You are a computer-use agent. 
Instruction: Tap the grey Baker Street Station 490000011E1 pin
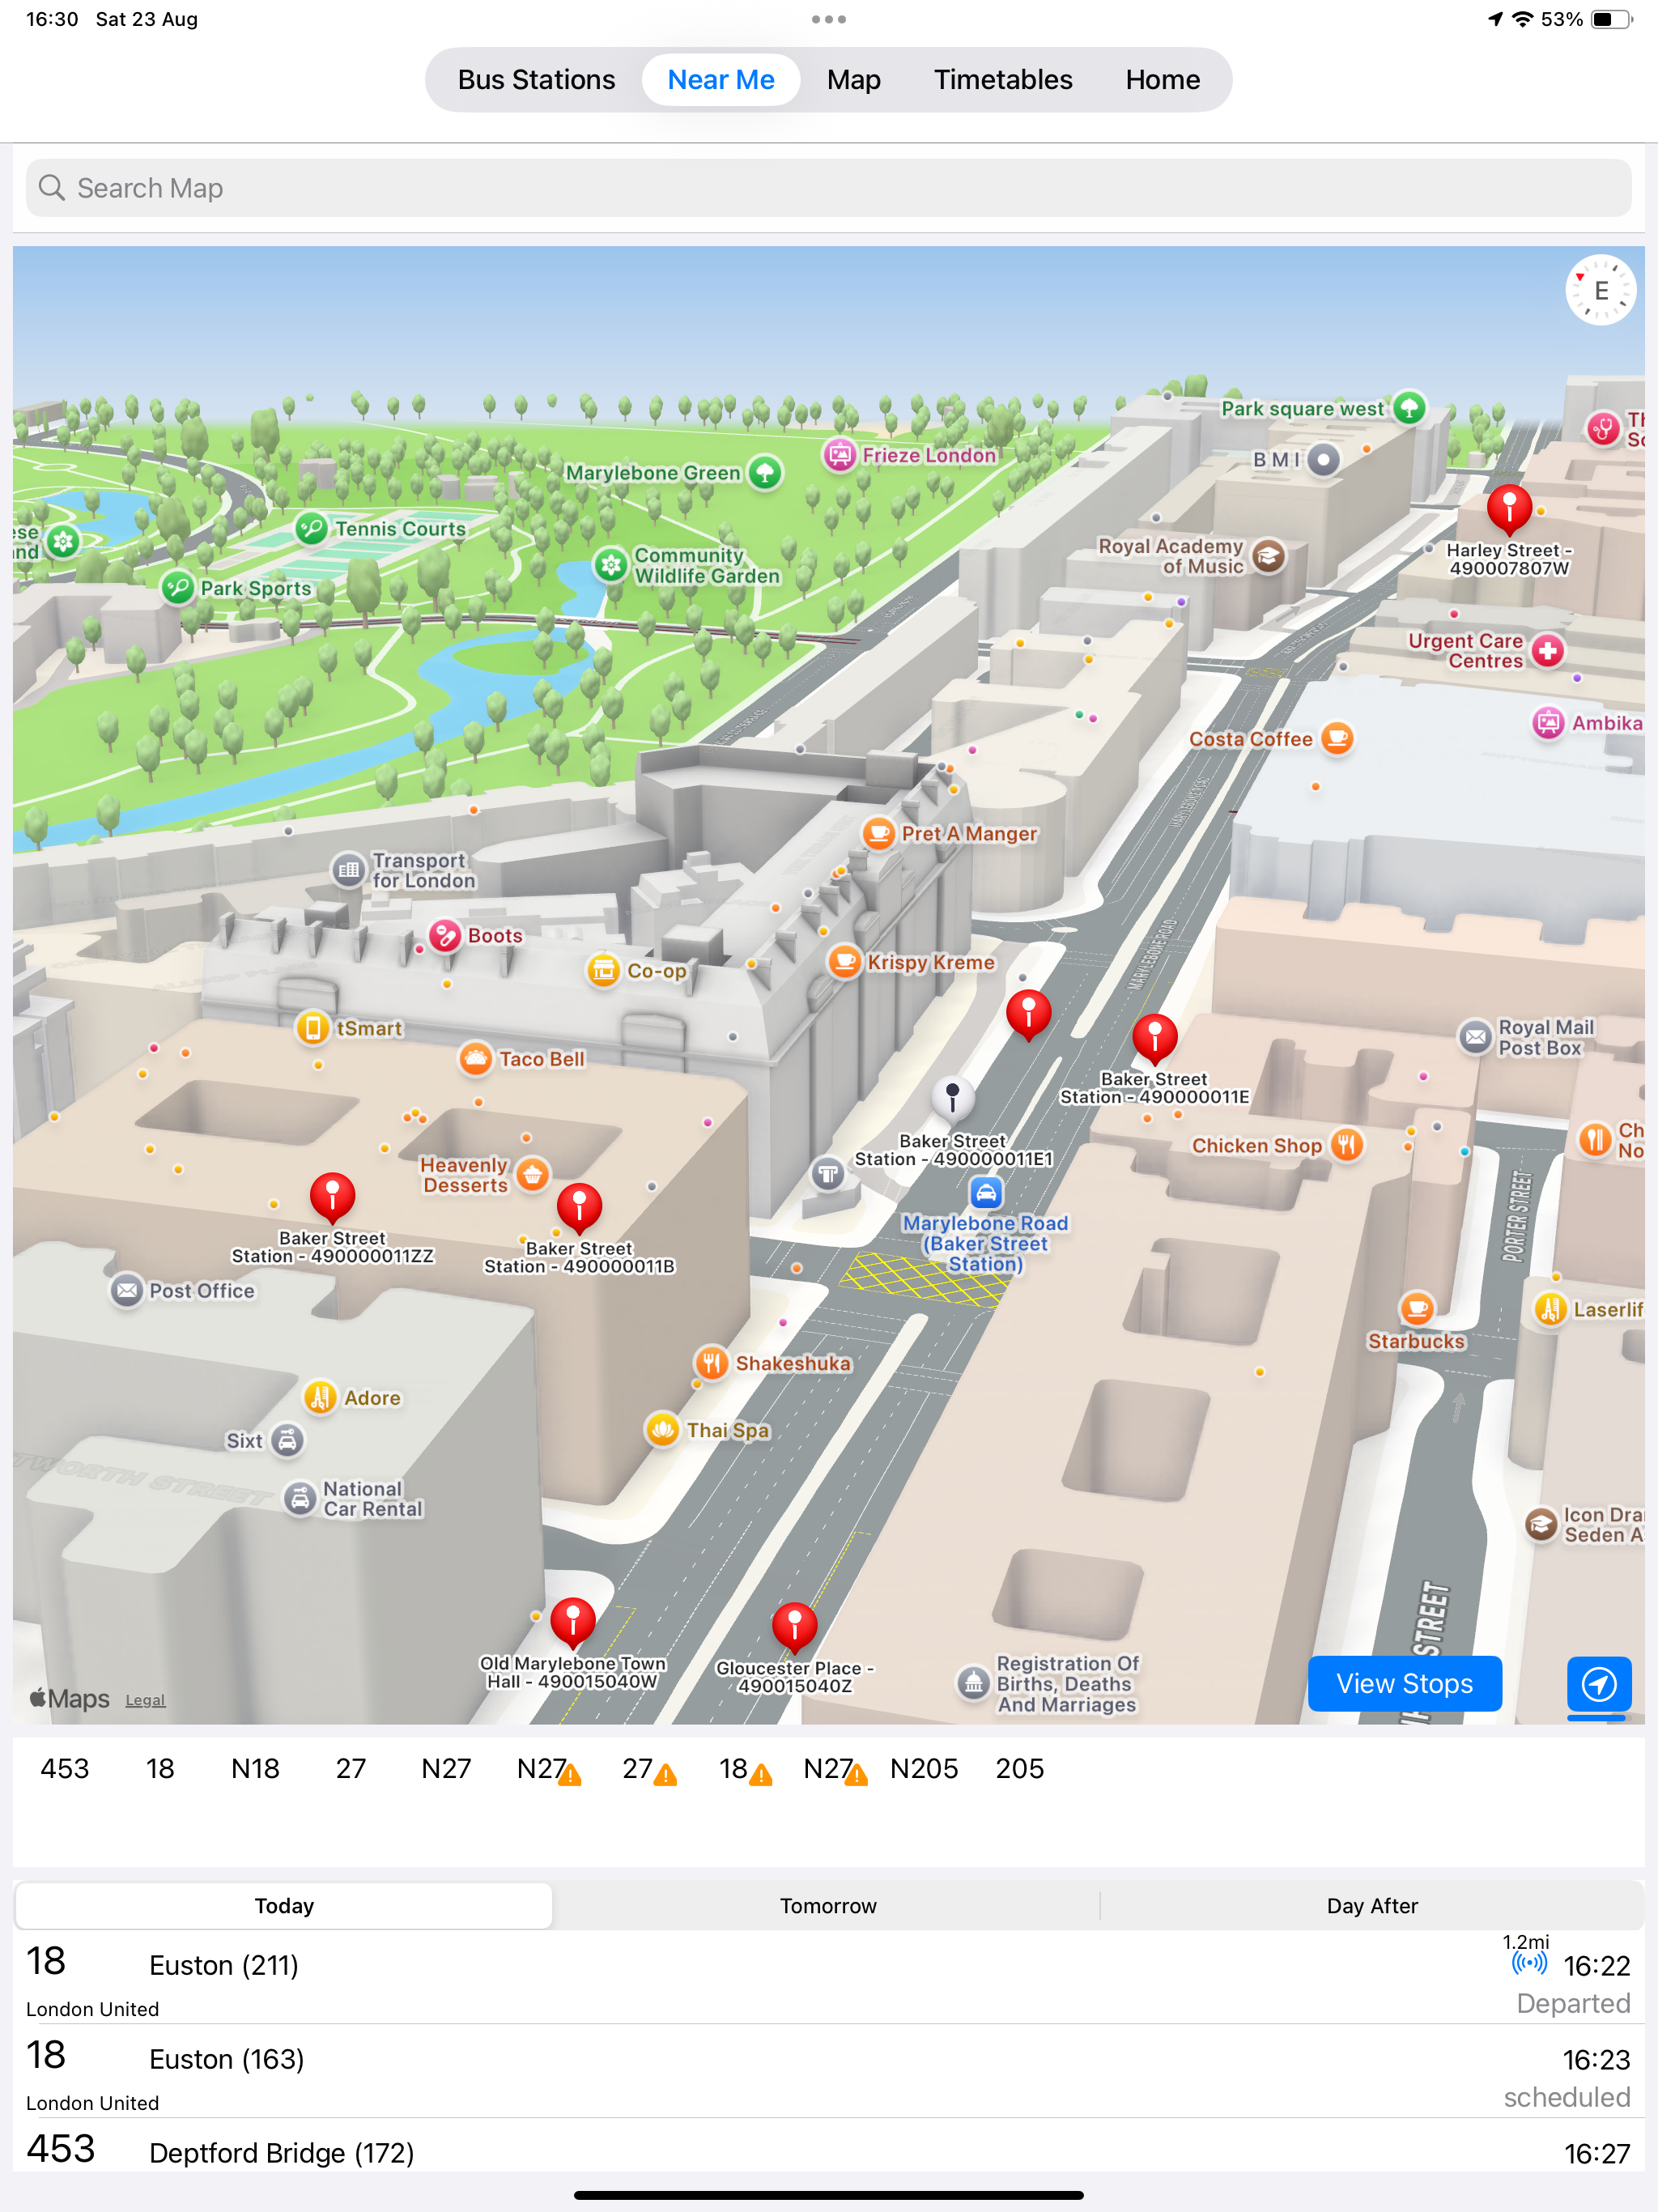tap(952, 1097)
